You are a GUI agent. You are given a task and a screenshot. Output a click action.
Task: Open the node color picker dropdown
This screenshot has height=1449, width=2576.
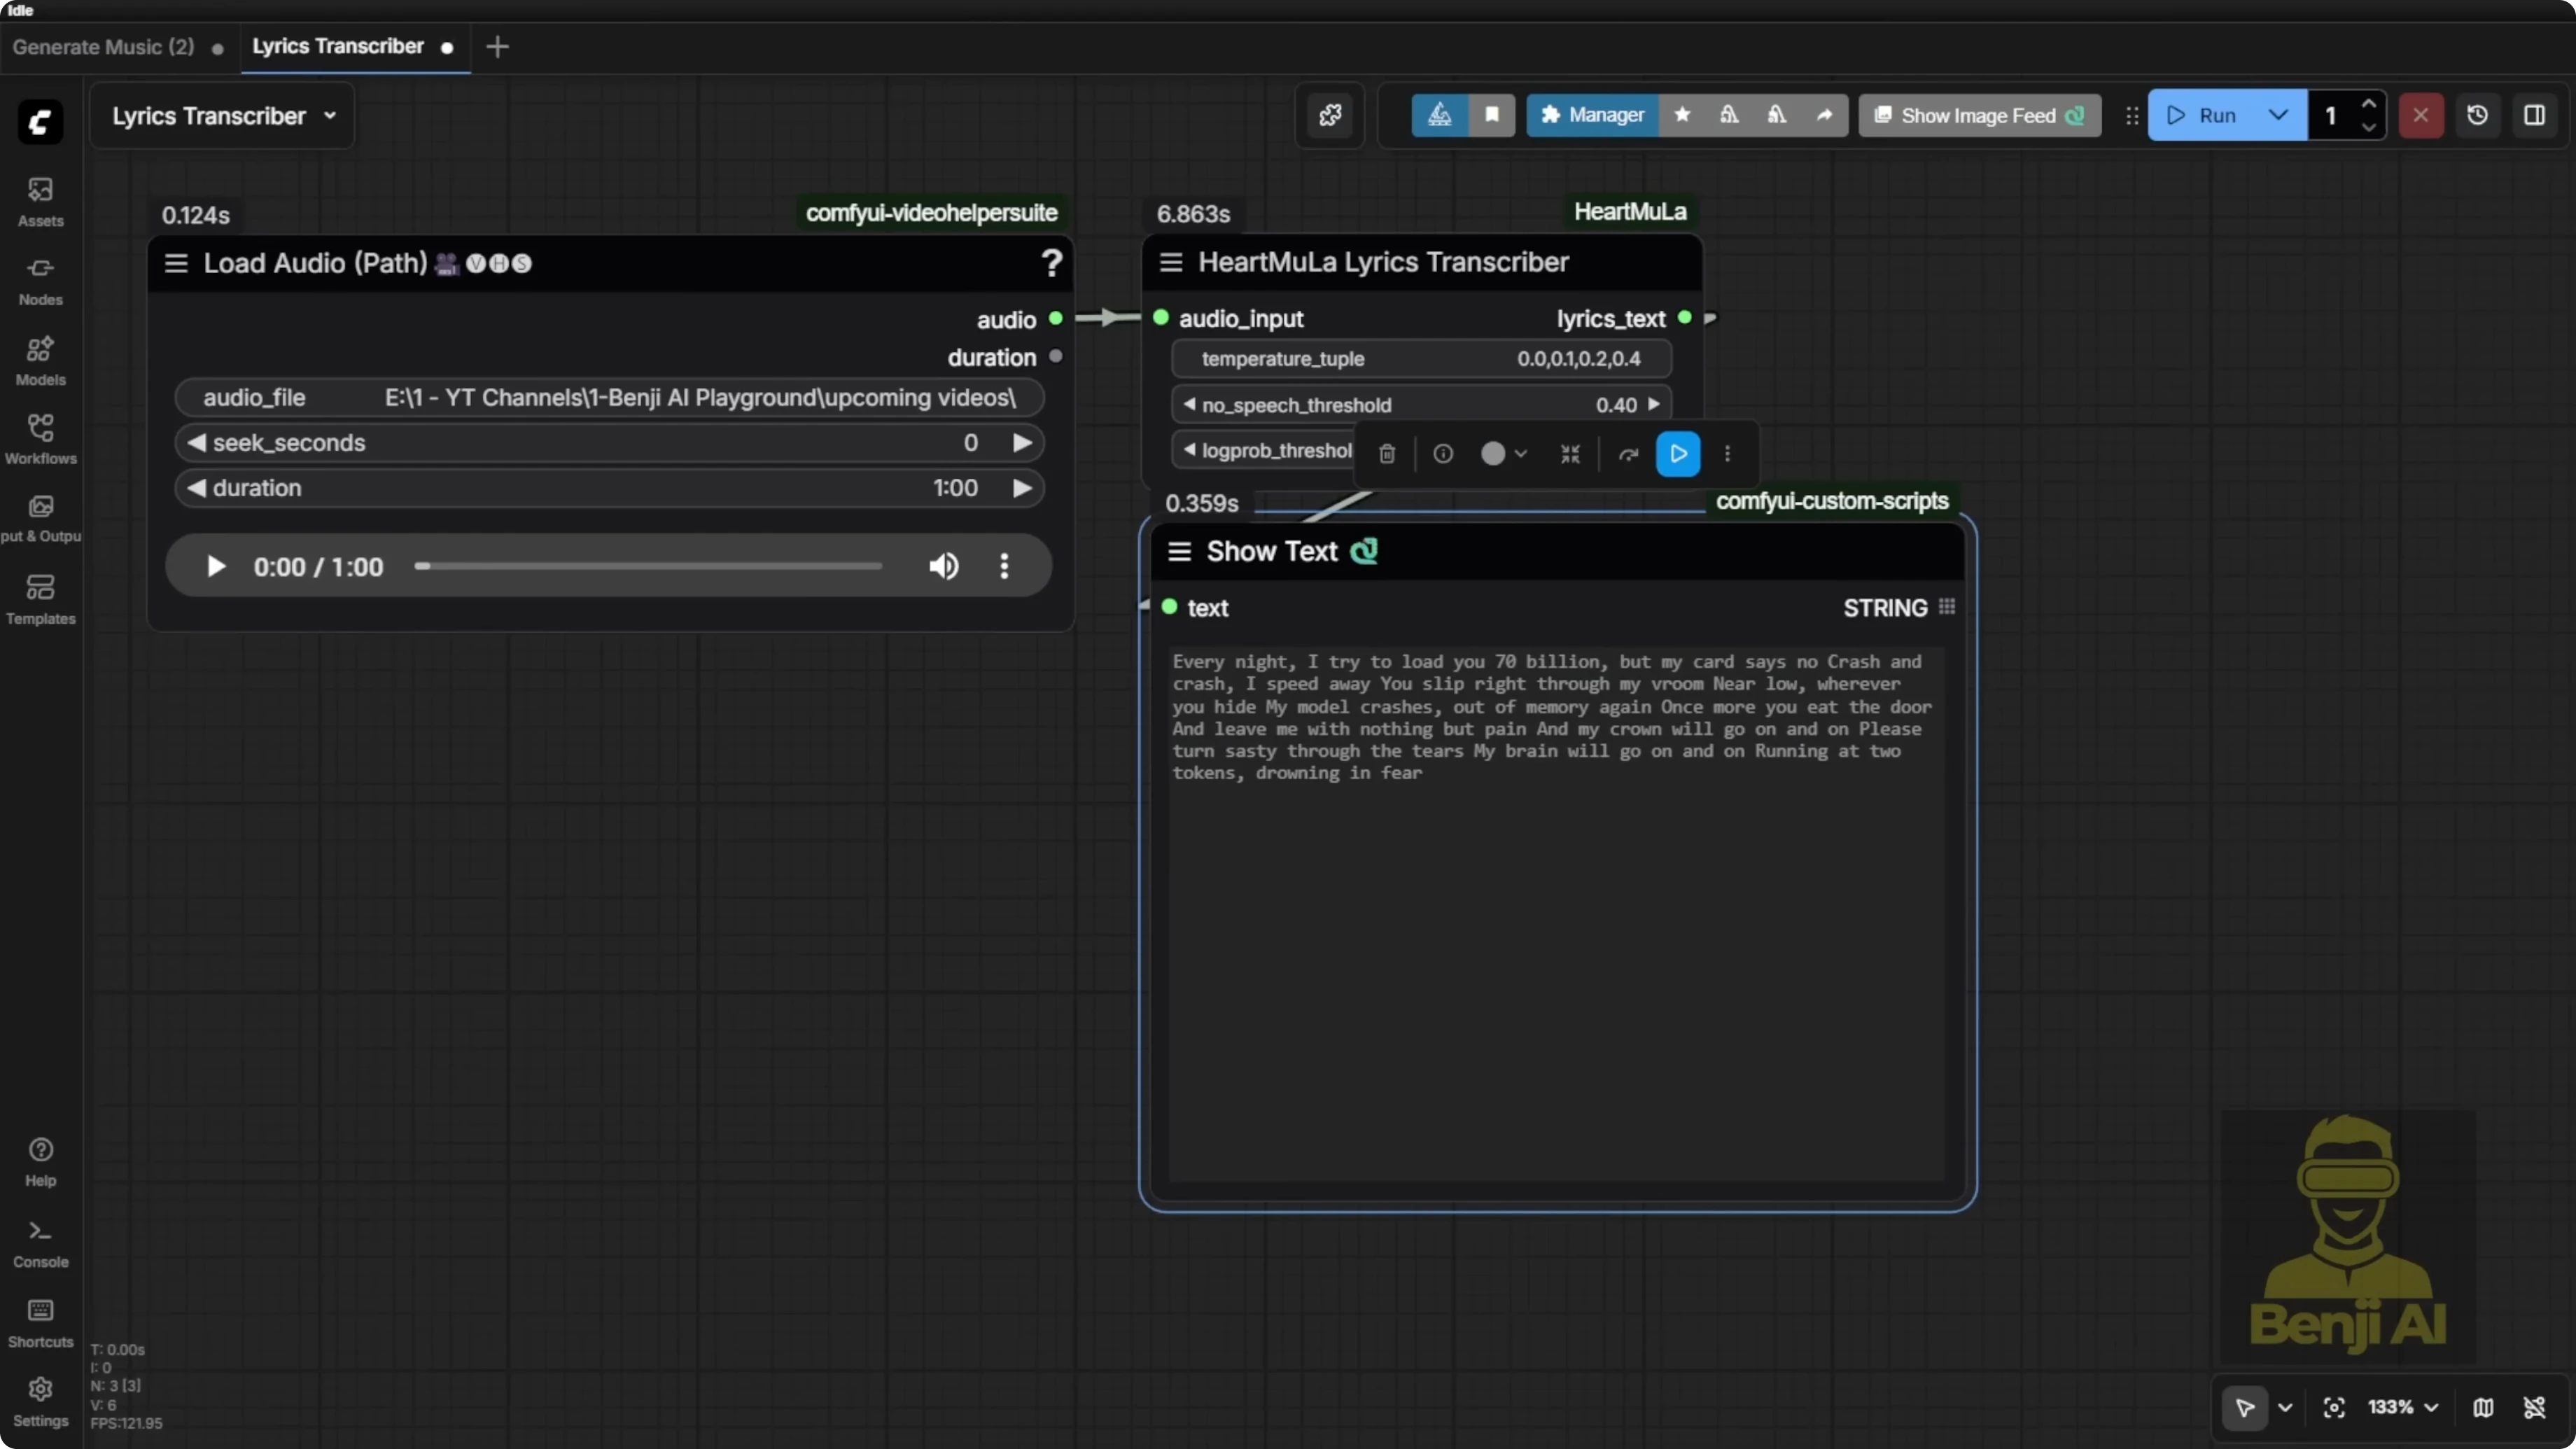tap(1503, 454)
